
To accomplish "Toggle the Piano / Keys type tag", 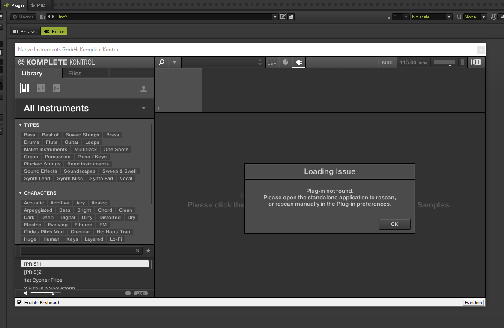I will (x=92, y=157).
